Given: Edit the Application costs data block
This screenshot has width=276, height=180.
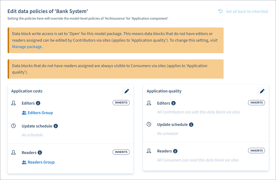Looking at the screenshot, I should [127, 91].
